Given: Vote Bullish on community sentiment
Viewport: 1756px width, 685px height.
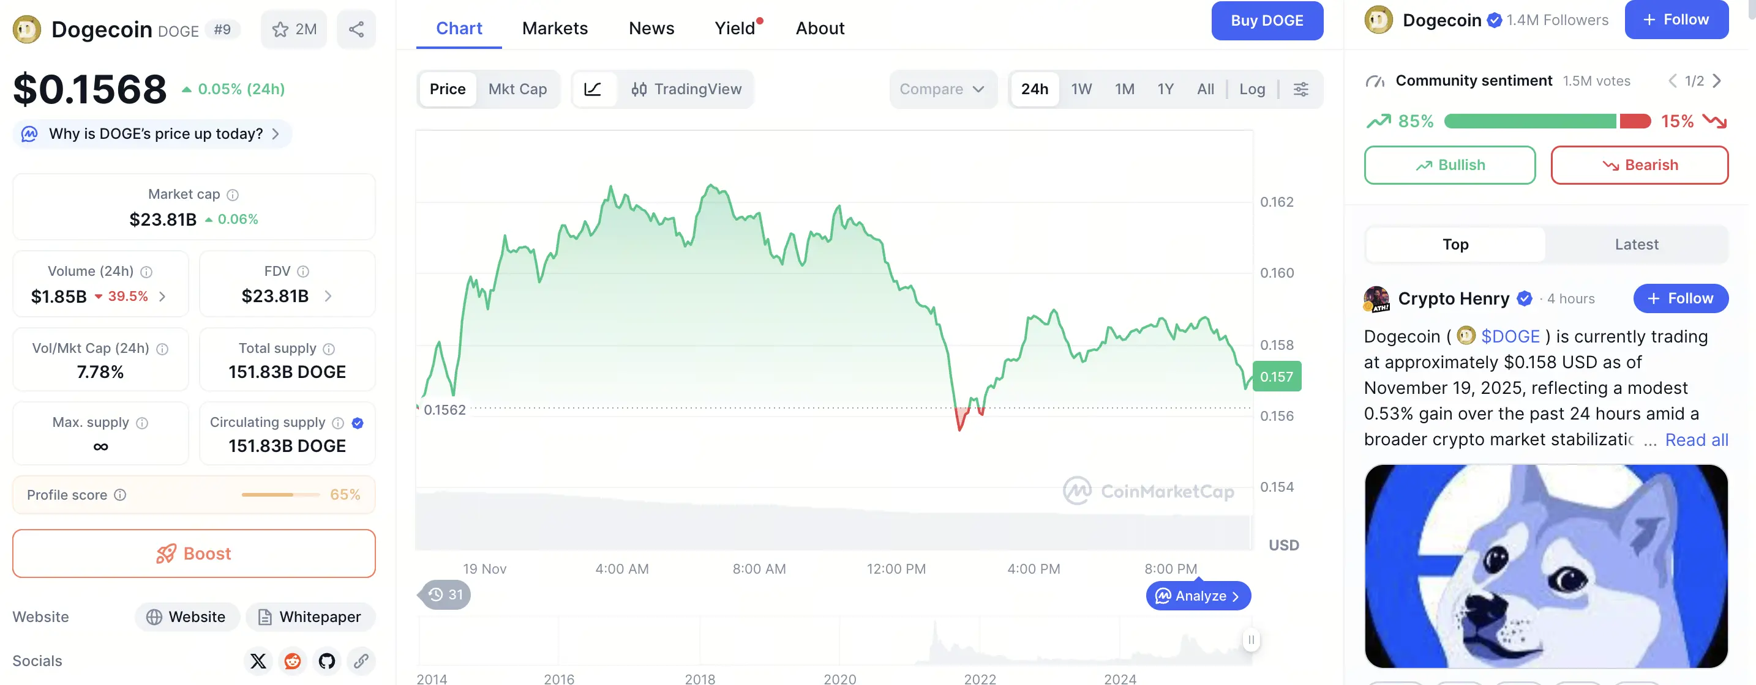Looking at the screenshot, I should [x=1449, y=166].
